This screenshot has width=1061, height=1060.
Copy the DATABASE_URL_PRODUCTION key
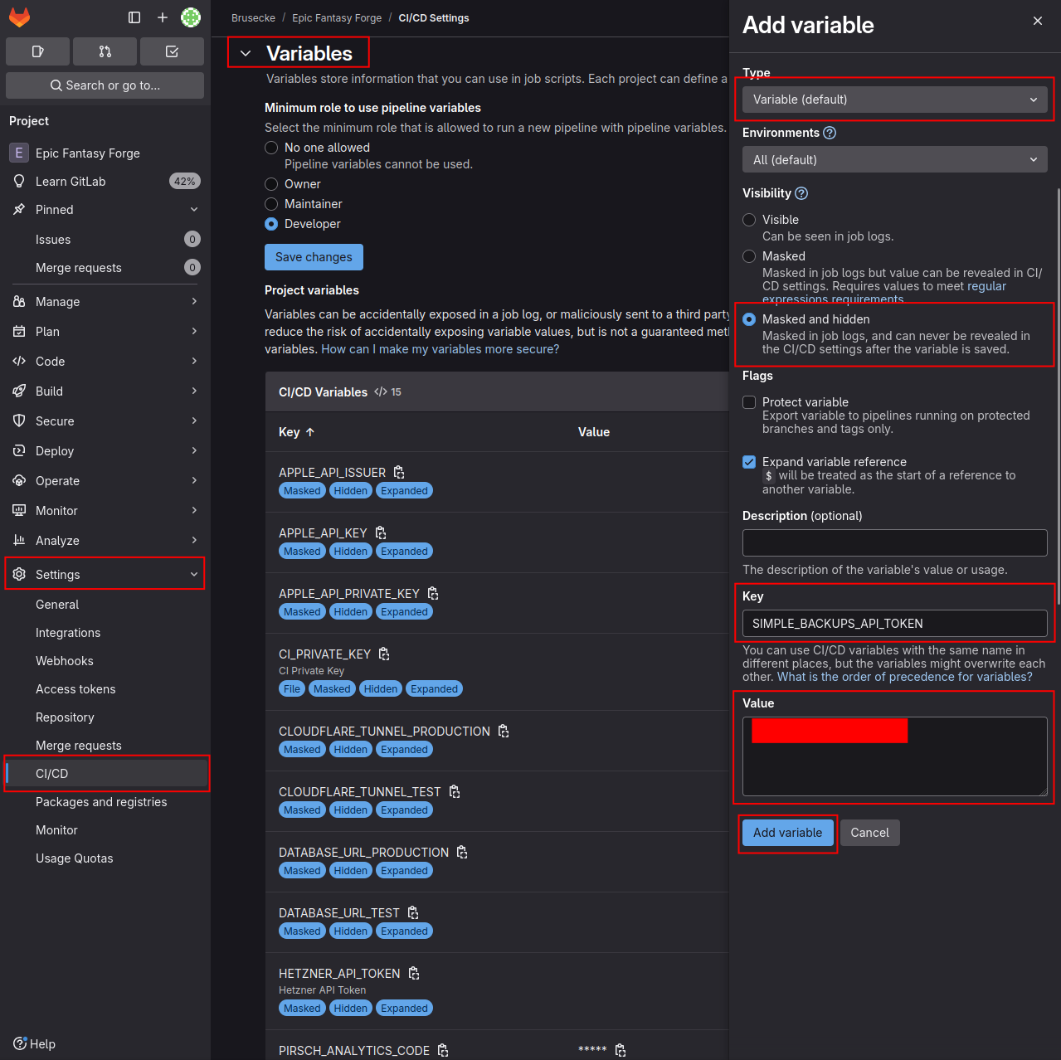click(x=462, y=852)
